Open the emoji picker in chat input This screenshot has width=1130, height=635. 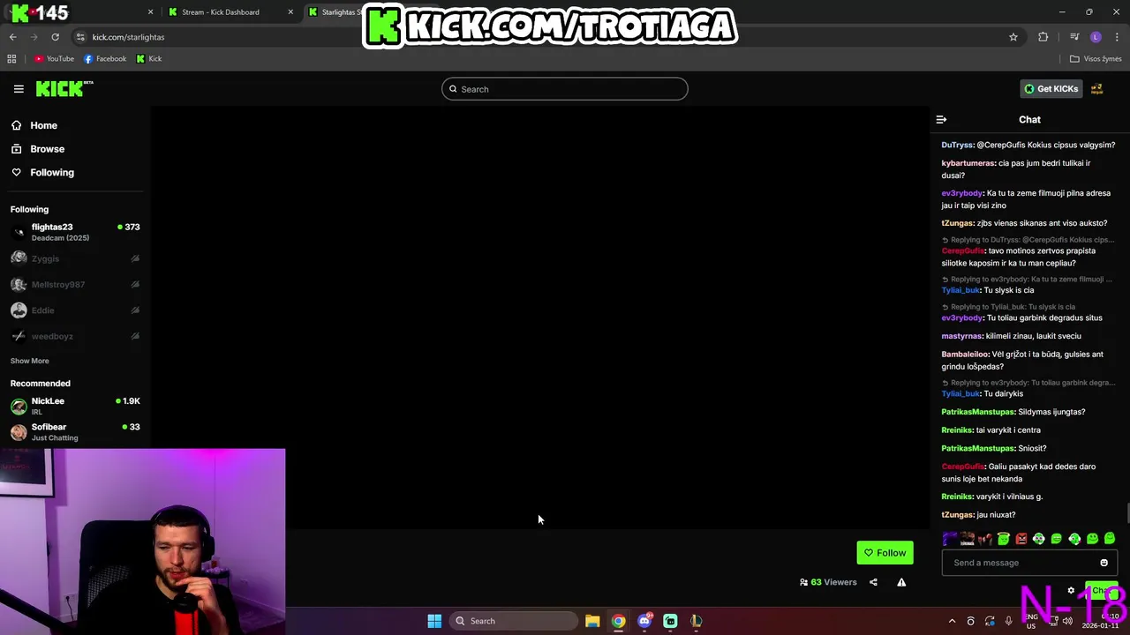[x=1104, y=563]
